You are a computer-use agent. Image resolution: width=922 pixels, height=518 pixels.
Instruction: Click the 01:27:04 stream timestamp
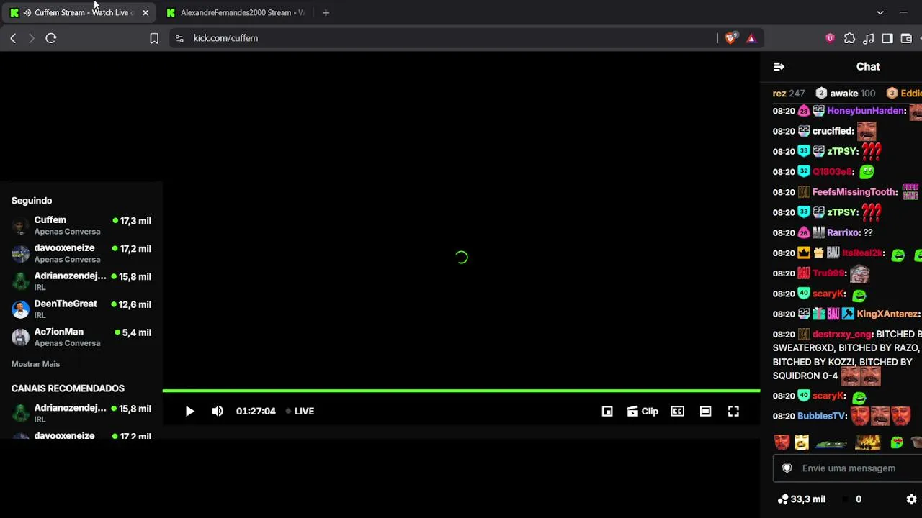click(256, 411)
